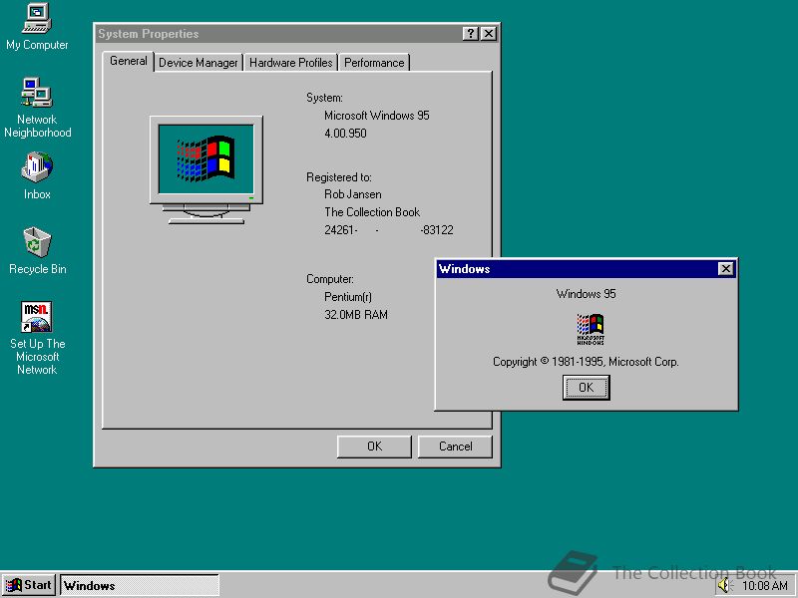Click Cancel in System Properties
This screenshot has height=598, width=798.
pyautogui.click(x=455, y=446)
